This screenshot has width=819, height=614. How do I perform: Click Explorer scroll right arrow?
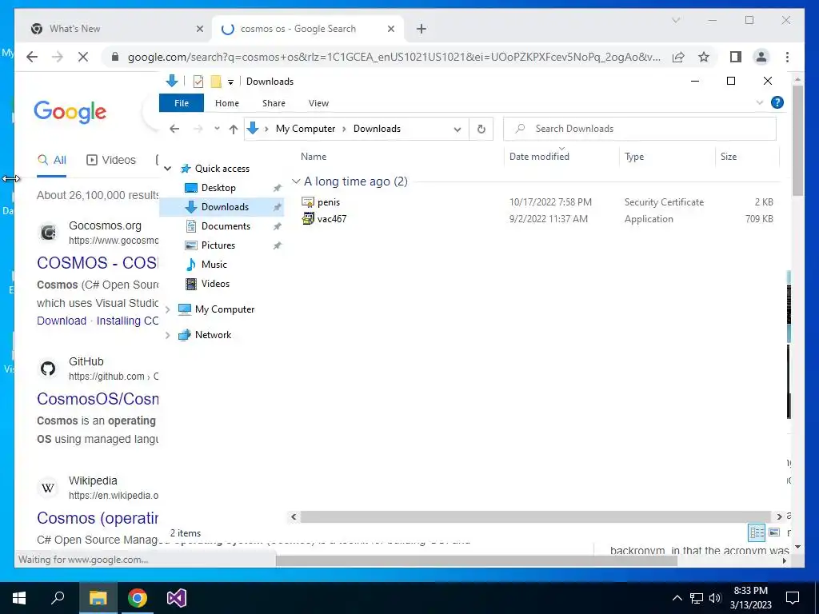779,516
